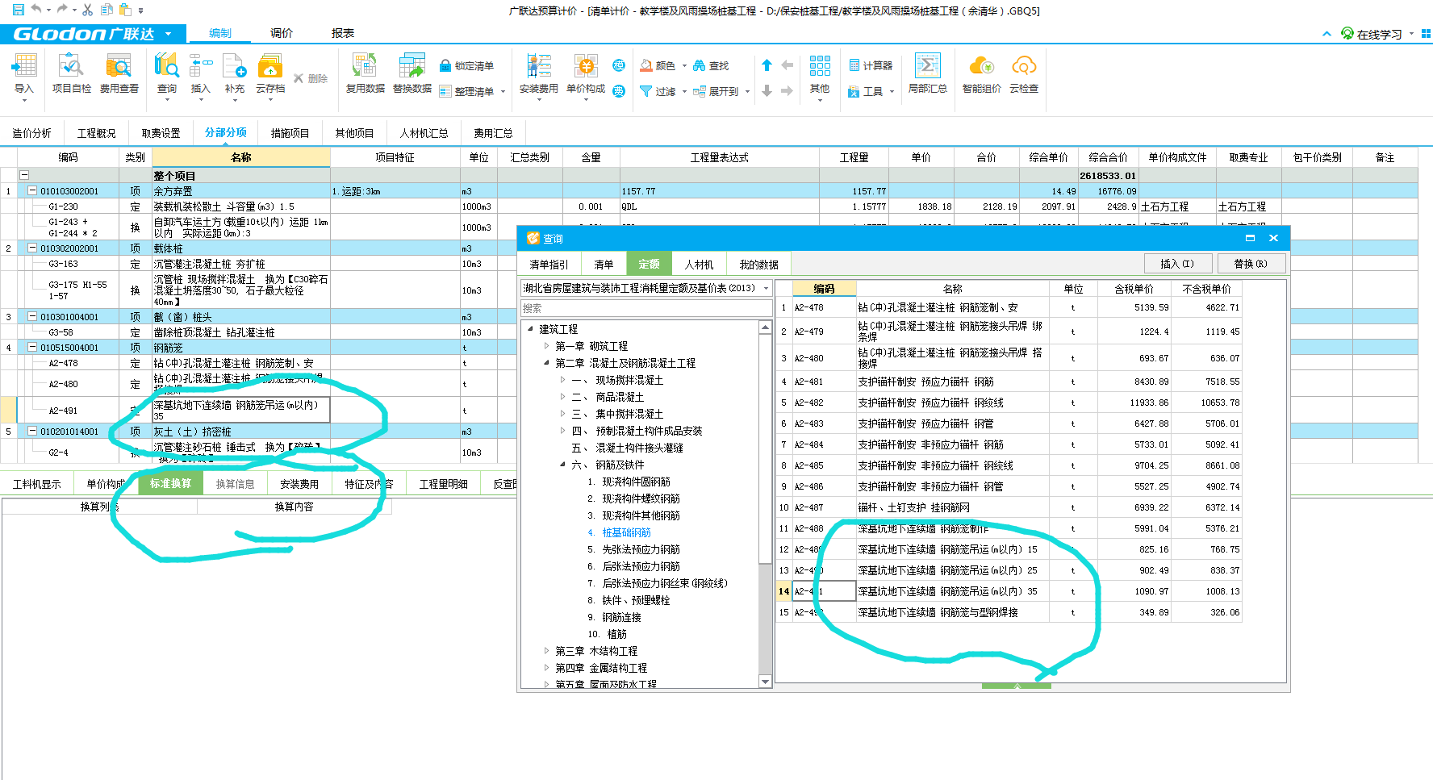Open the 人材机汇总 tab
This screenshot has height=780, width=1433.
coord(424,133)
